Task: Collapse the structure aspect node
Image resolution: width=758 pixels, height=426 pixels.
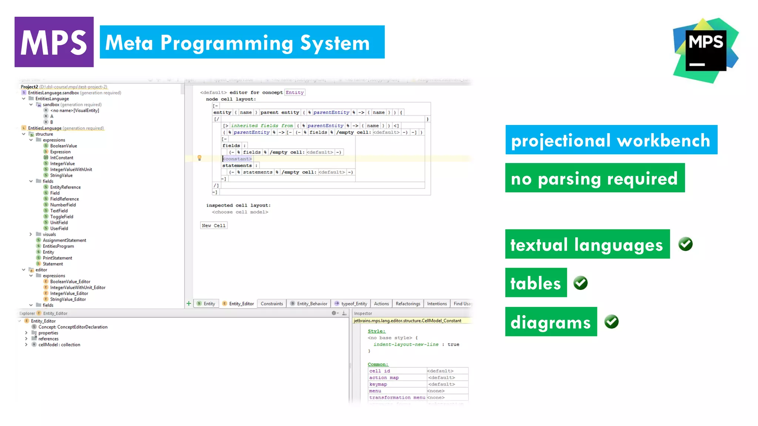Action: tap(24, 134)
